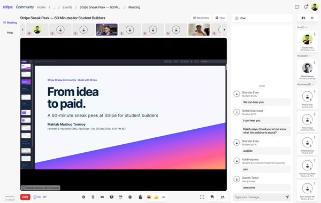Open the Stripe Sneak Peek — 60 Mi... breadcrumb
The image size is (321, 203).
[x=100, y=7]
